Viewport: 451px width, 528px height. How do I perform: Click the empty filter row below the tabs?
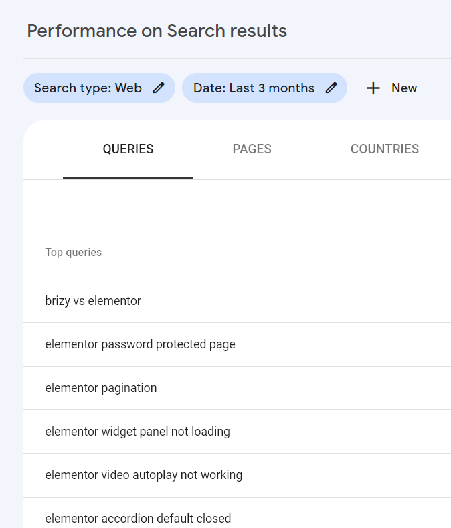237,203
